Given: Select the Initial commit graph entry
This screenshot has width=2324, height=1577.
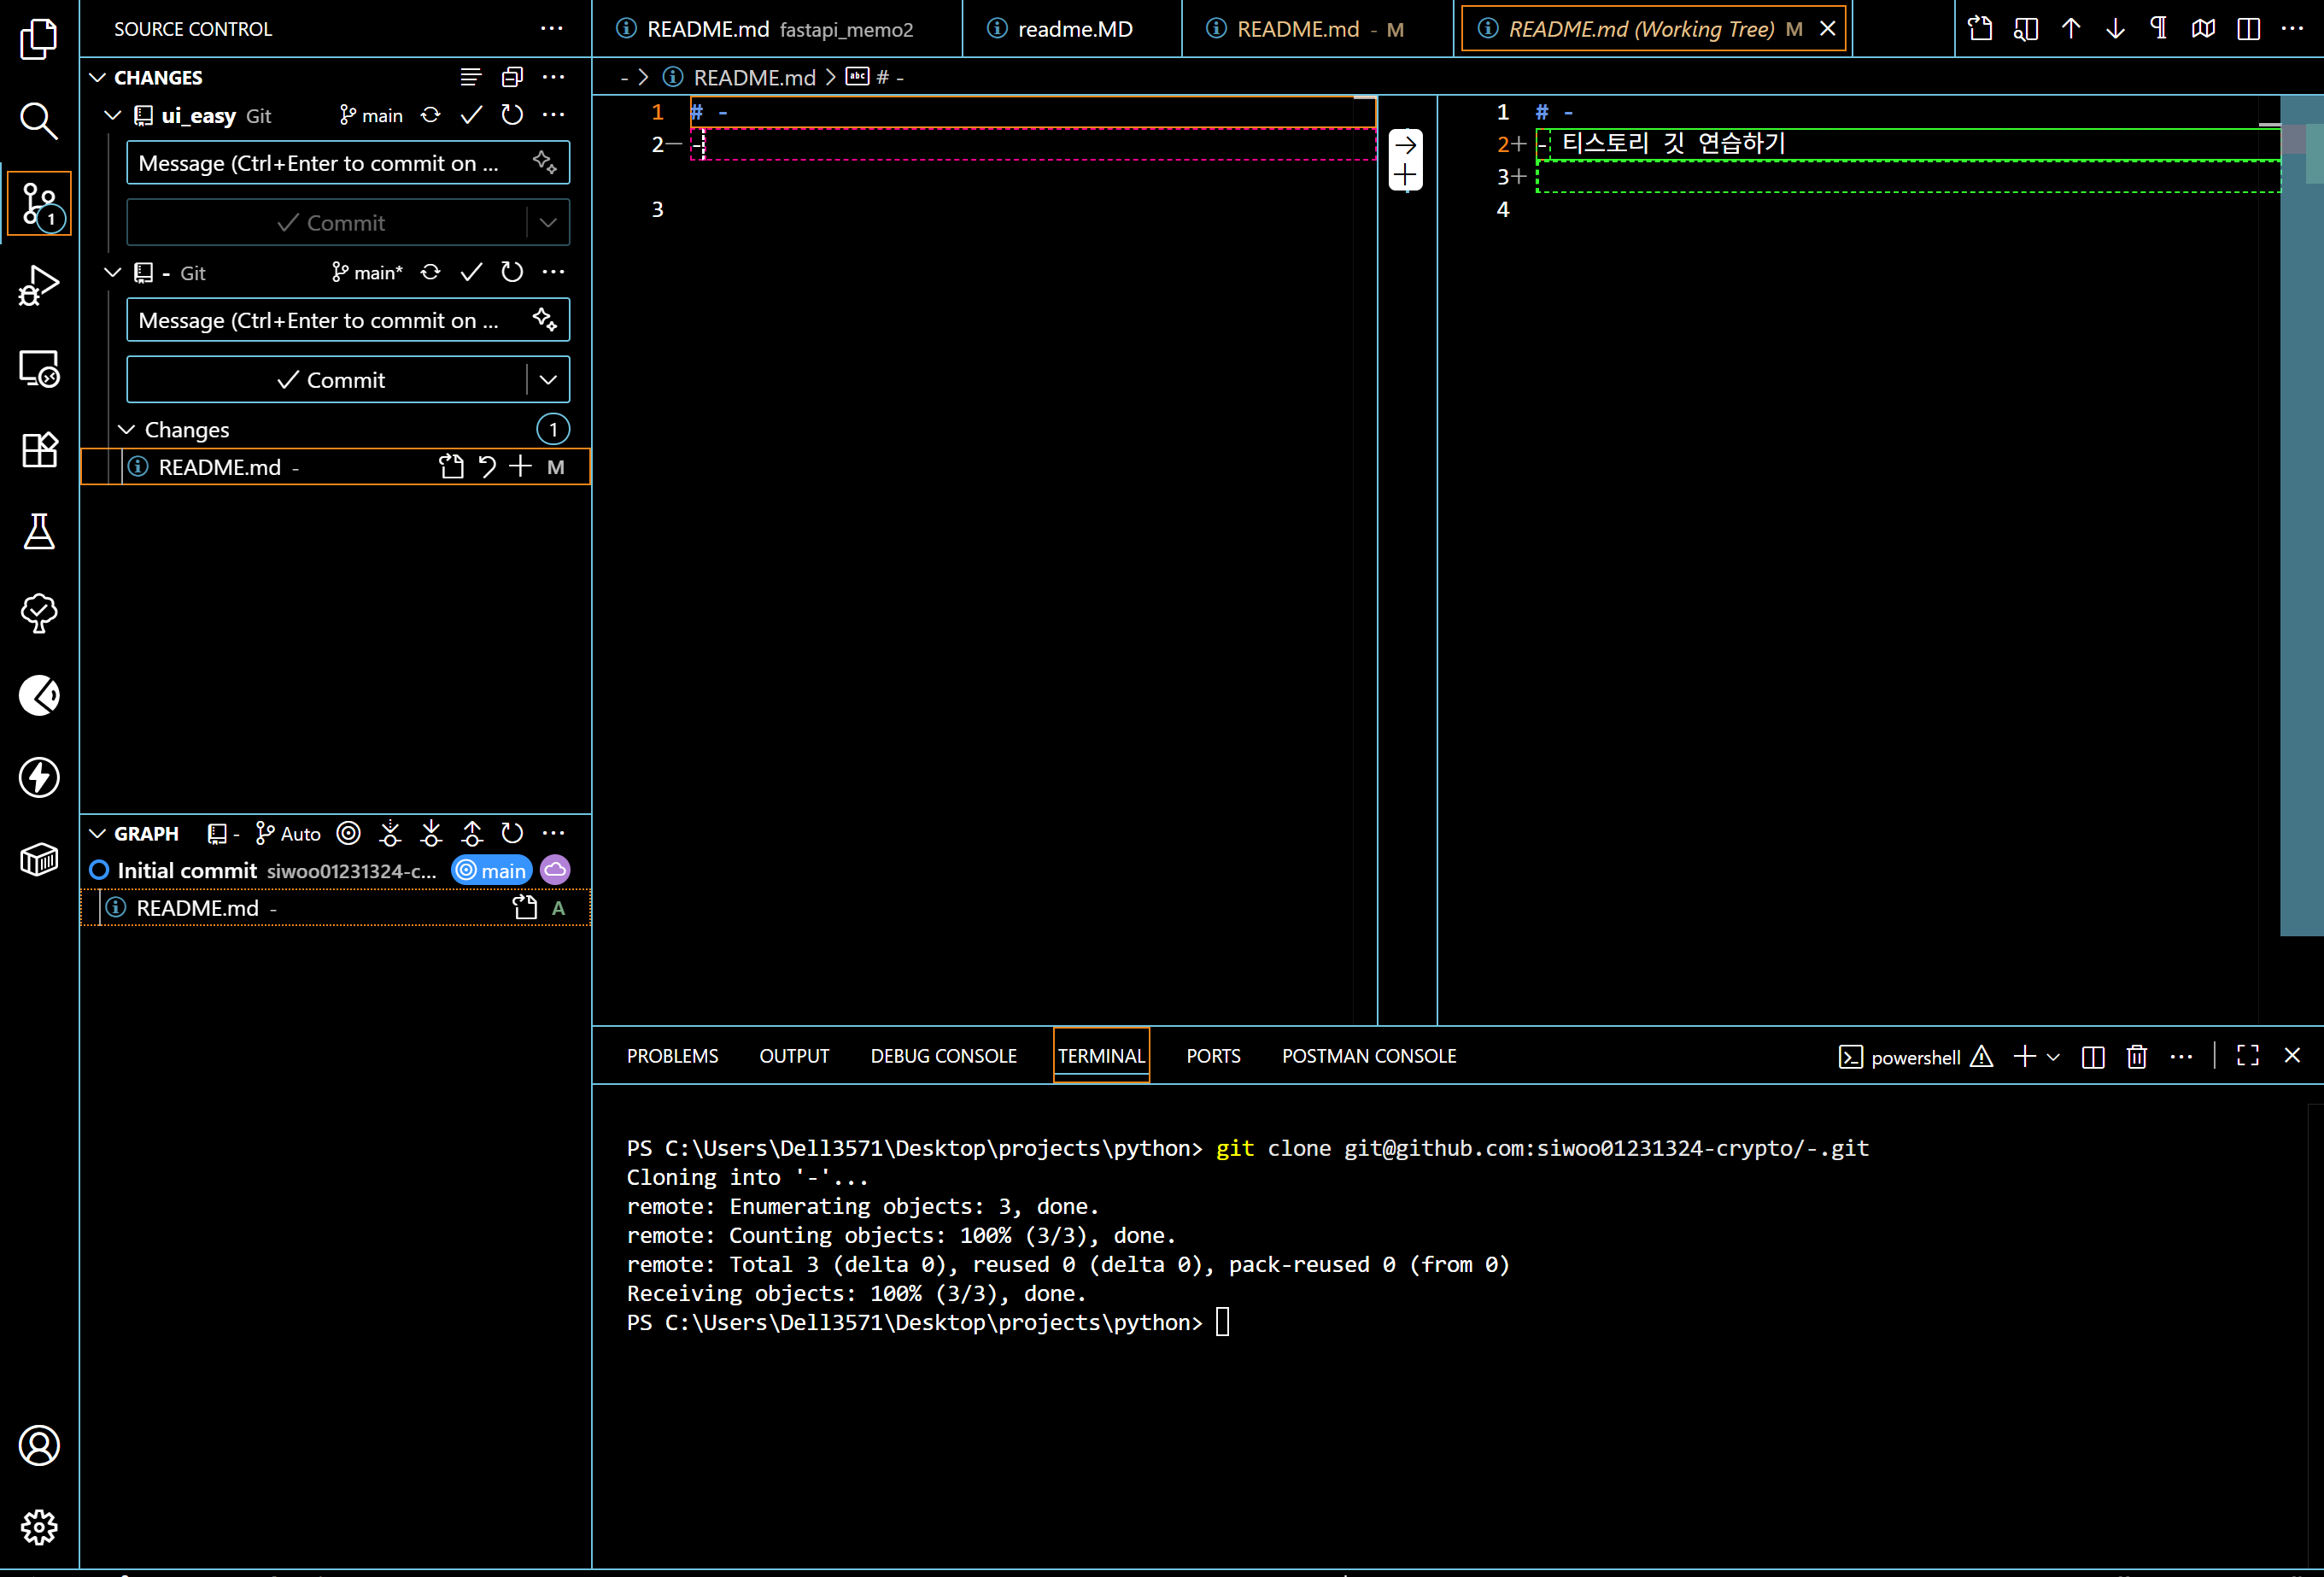Looking at the screenshot, I should 187,870.
